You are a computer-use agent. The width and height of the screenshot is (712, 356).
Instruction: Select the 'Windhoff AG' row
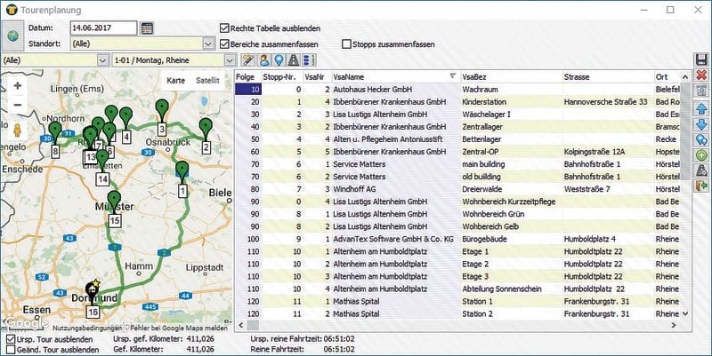pyautogui.click(x=458, y=189)
